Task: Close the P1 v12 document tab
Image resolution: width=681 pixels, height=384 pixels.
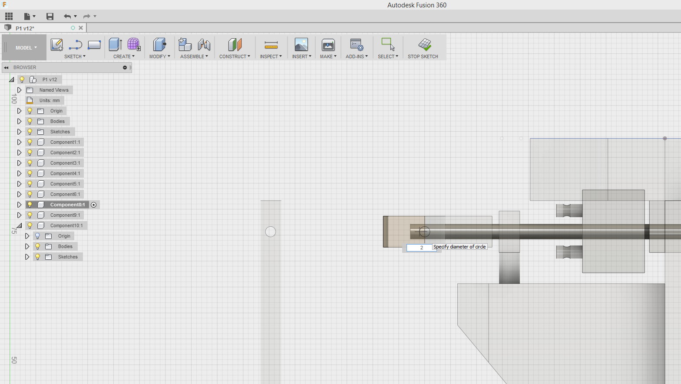Action: (x=81, y=28)
